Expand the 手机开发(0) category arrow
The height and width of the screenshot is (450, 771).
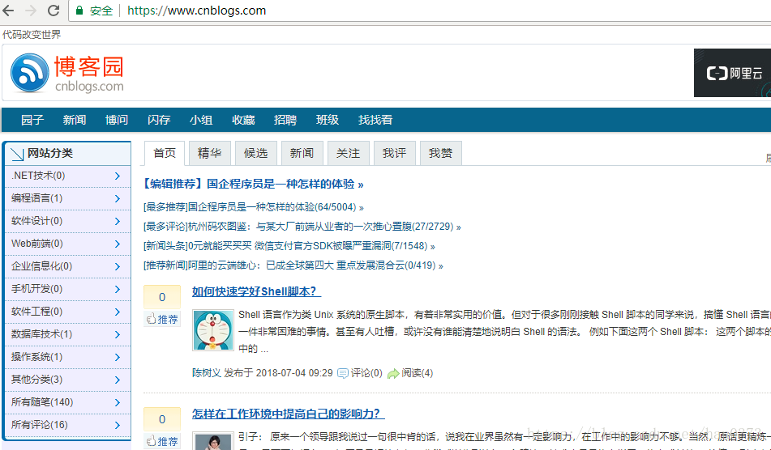tap(117, 289)
